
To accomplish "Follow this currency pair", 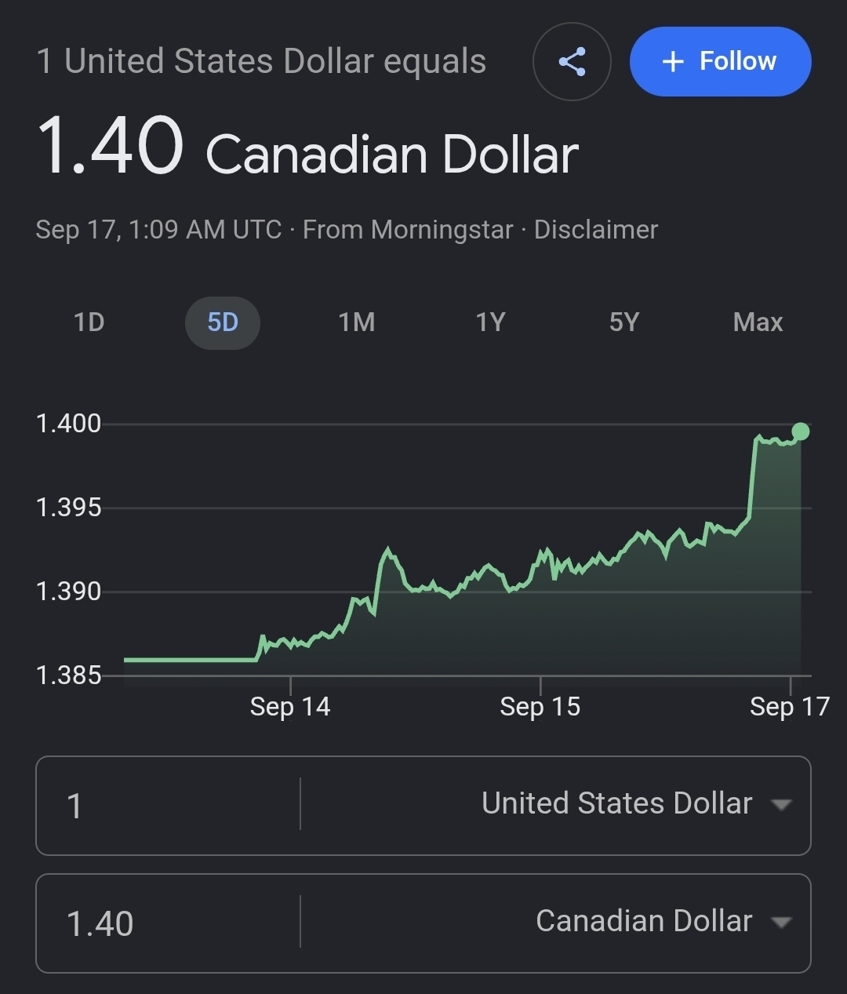I will pos(720,62).
